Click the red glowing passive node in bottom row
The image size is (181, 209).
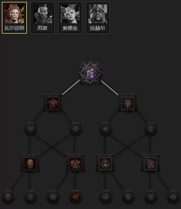click(x=75, y=197)
